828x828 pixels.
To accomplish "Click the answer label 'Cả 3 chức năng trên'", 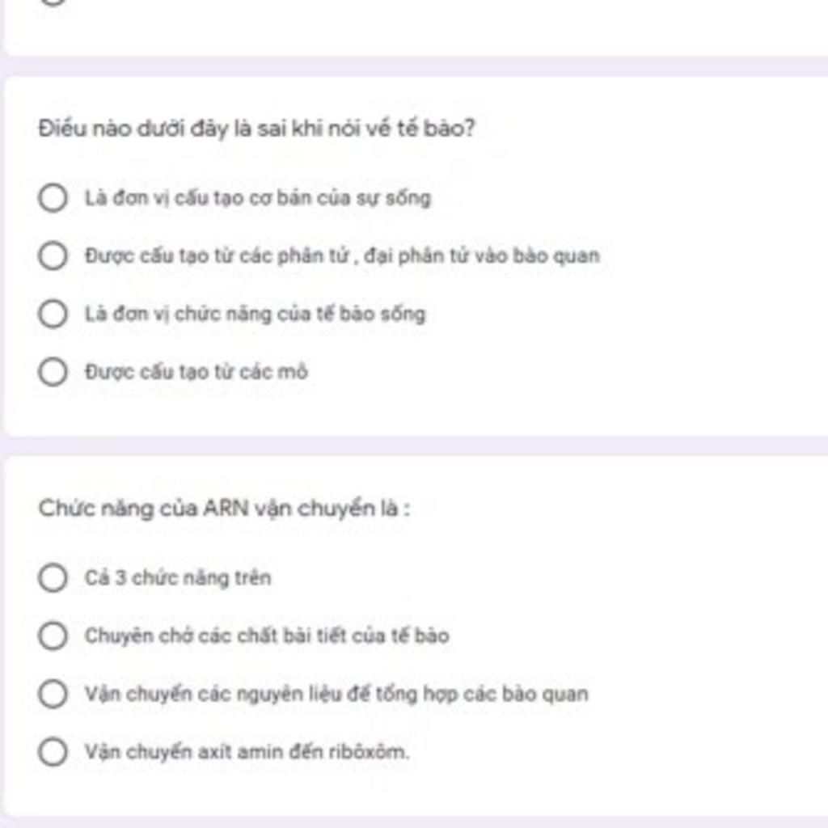I will coord(178,577).
